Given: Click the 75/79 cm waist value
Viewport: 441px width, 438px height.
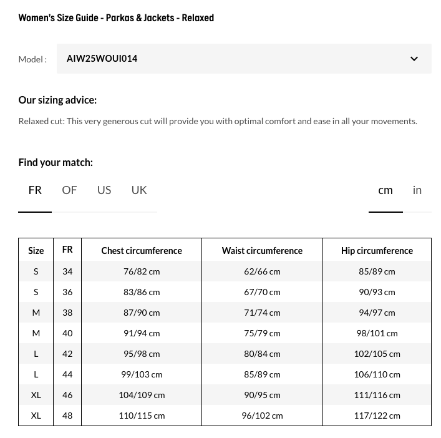Looking at the screenshot, I should coord(262,333).
